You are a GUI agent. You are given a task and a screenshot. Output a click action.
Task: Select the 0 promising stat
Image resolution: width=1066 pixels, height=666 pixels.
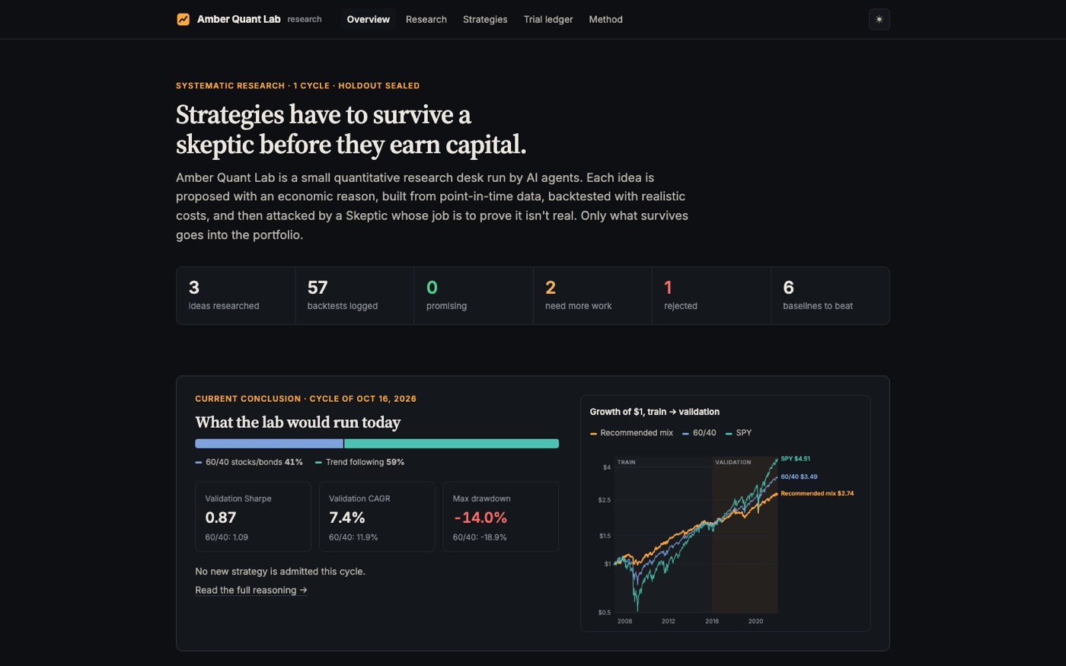tap(474, 295)
